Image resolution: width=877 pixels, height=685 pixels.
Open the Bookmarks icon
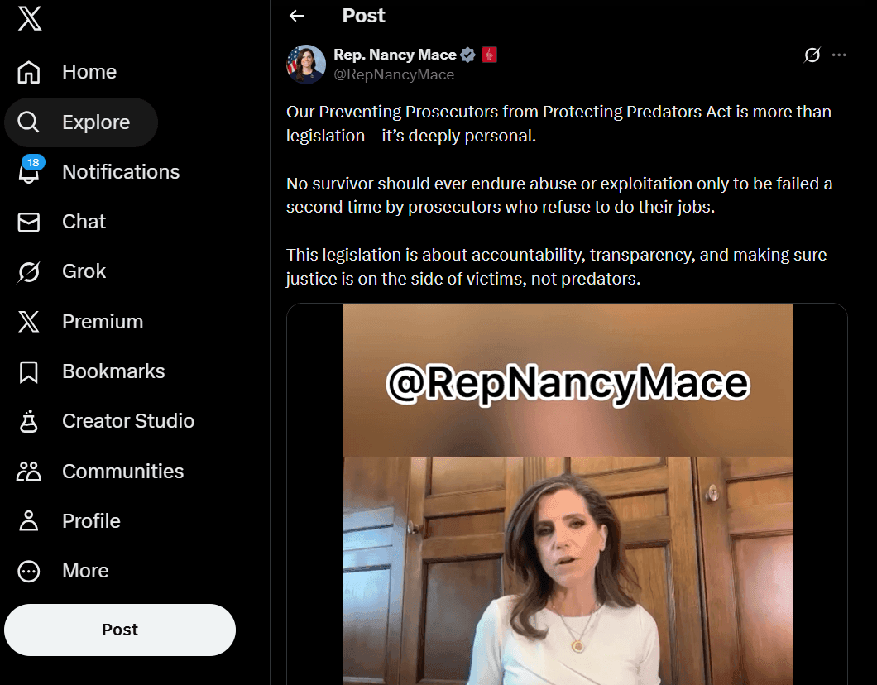pyautogui.click(x=28, y=371)
